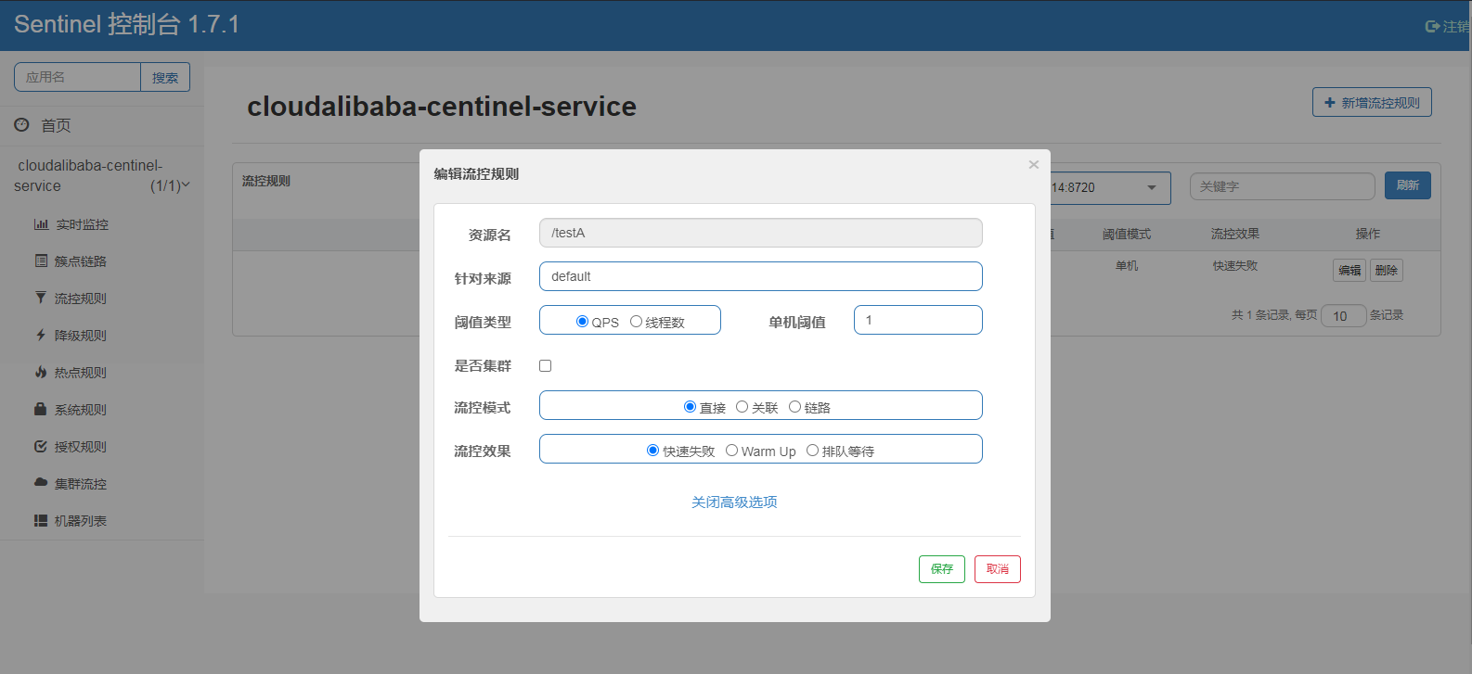Image resolution: width=1472 pixels, height=674 pixels.
Task: Go to 首页 in sidebar
Action: click(56, 125)
